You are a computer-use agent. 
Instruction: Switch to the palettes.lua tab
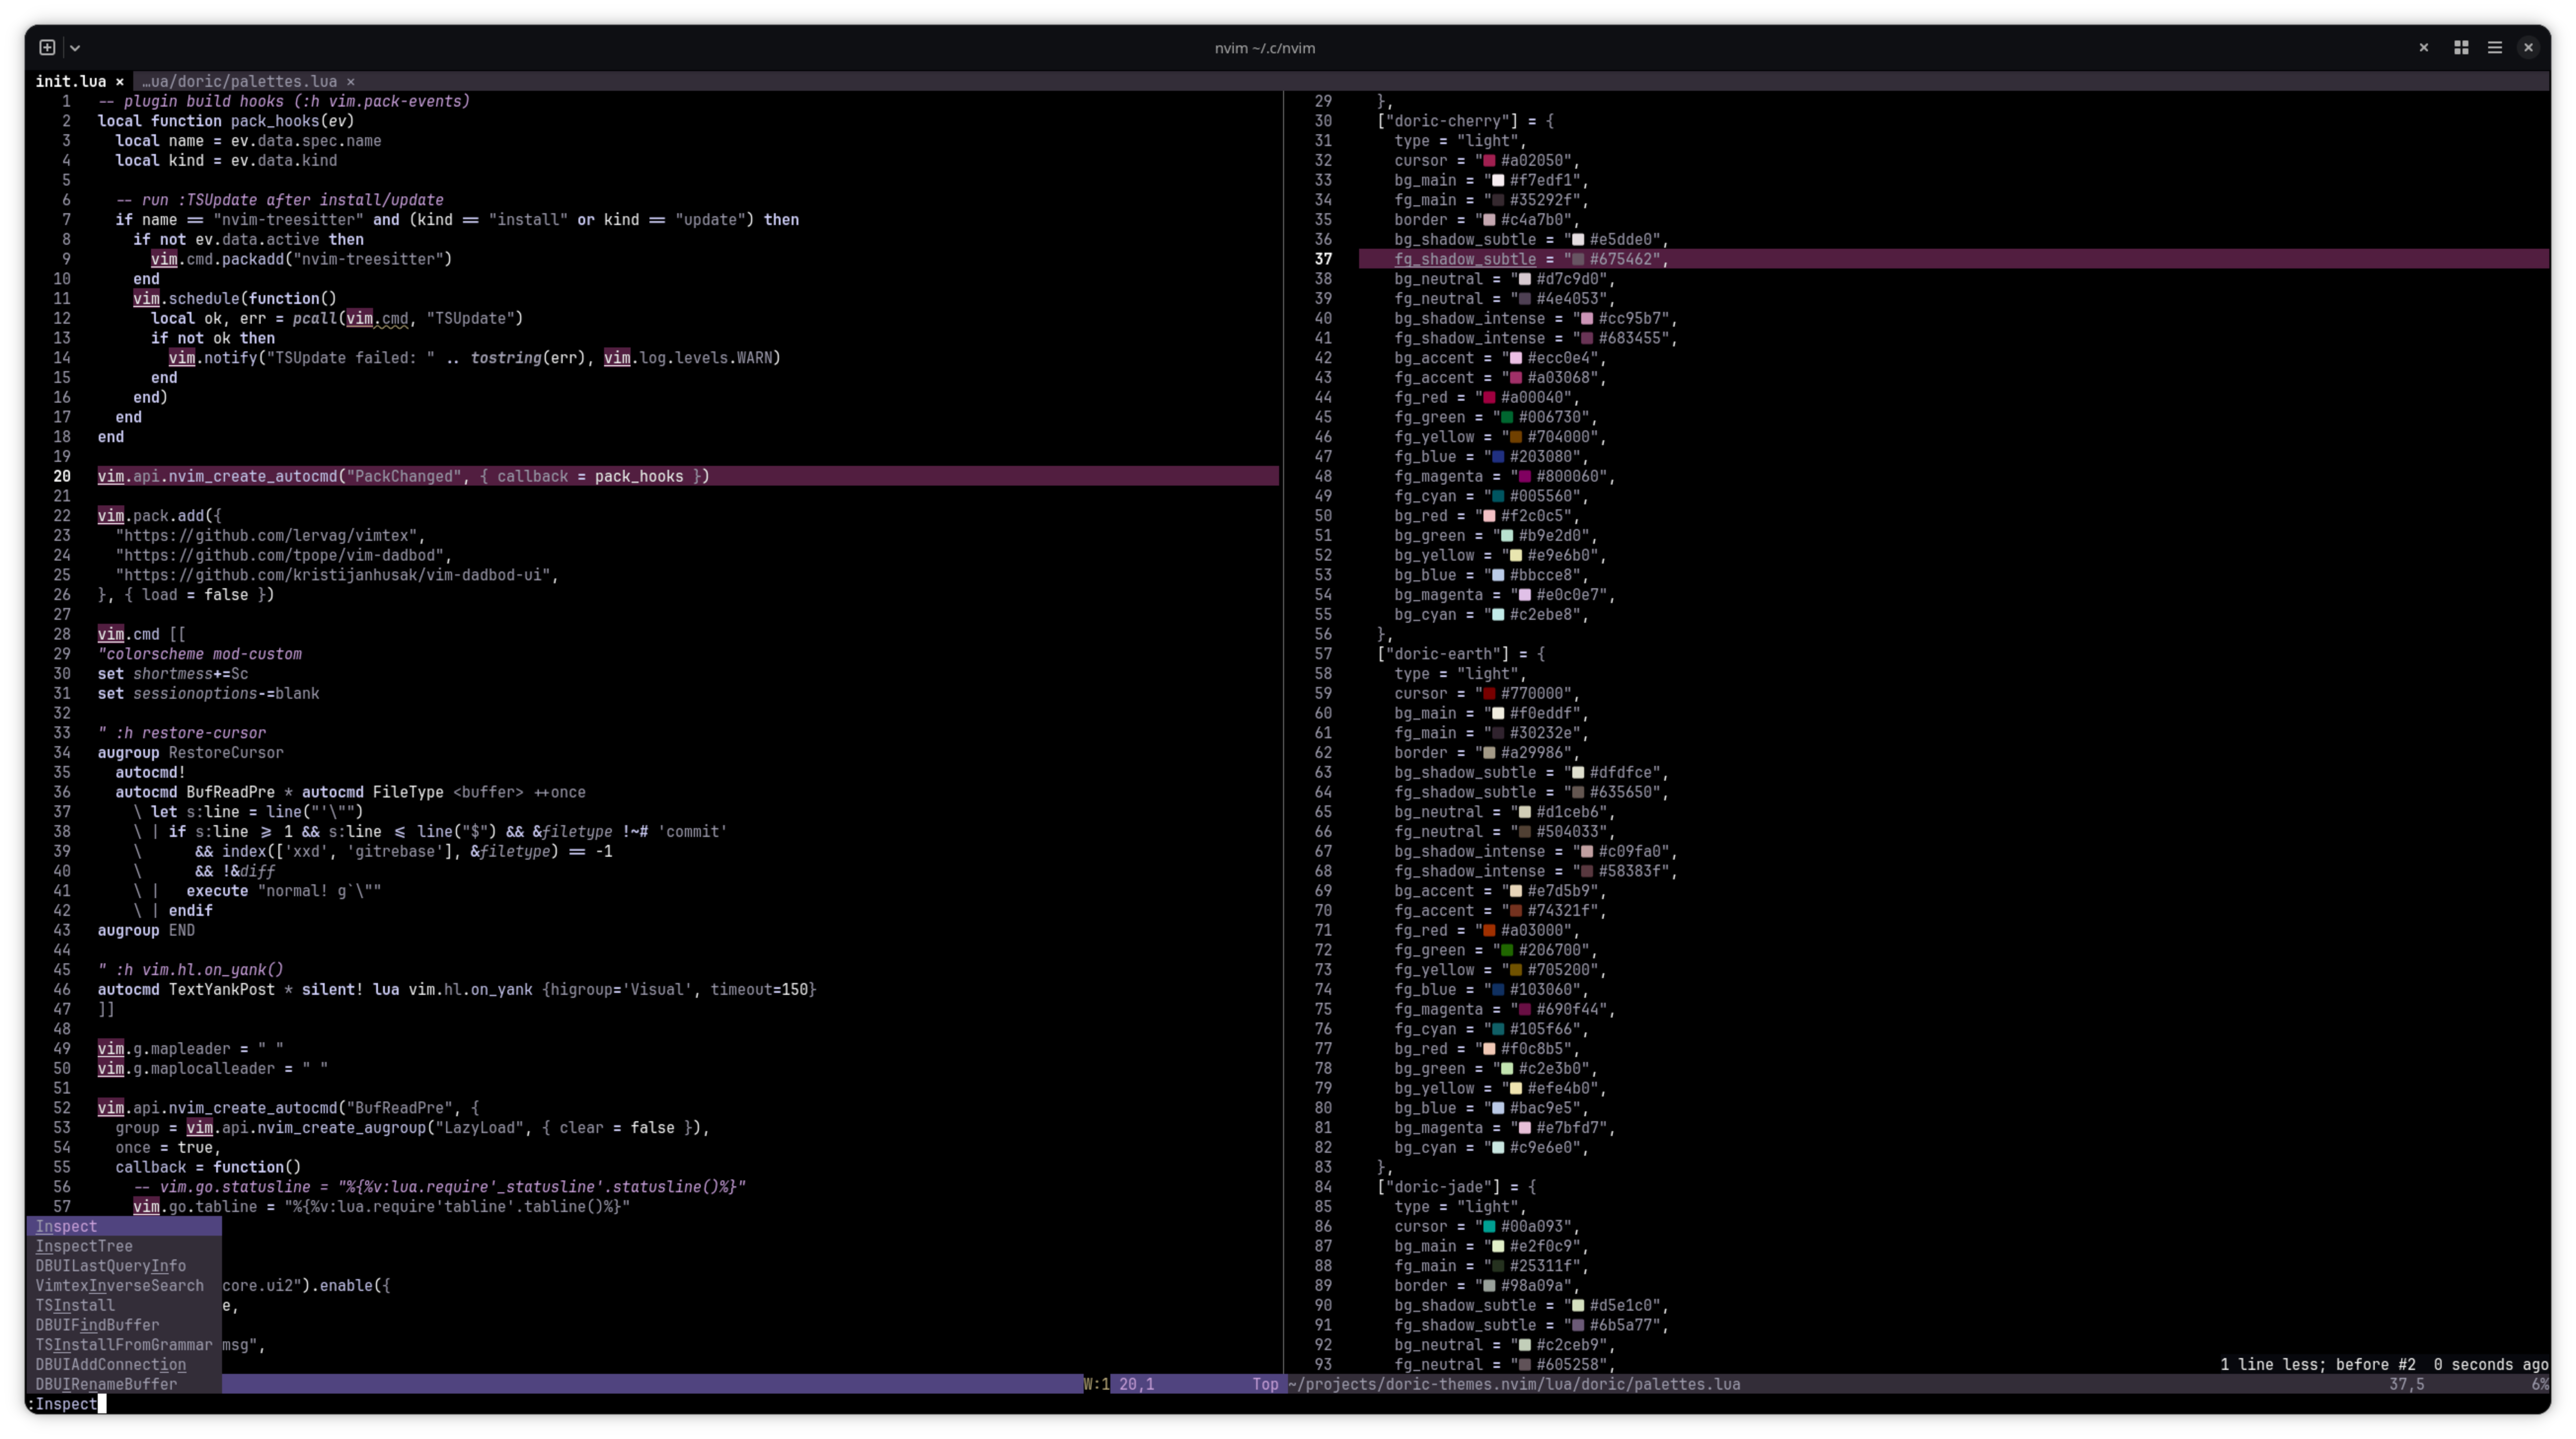pos(240,81)
